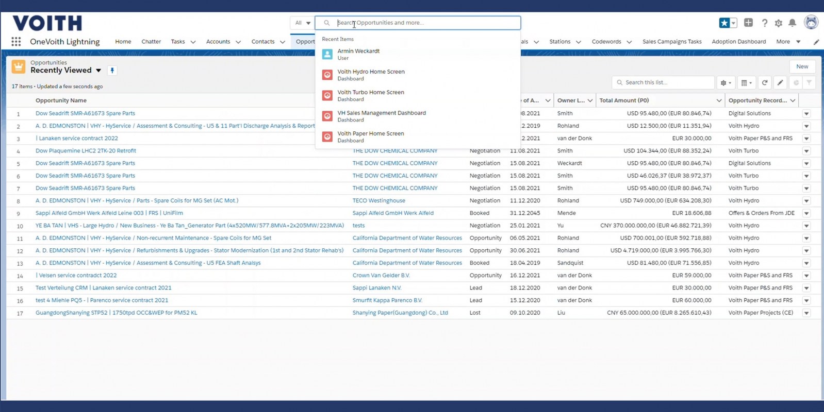Screen dimensions: 824x412
Task: Click the inline edit list pencil icon
Action: (x=780, y=82)
